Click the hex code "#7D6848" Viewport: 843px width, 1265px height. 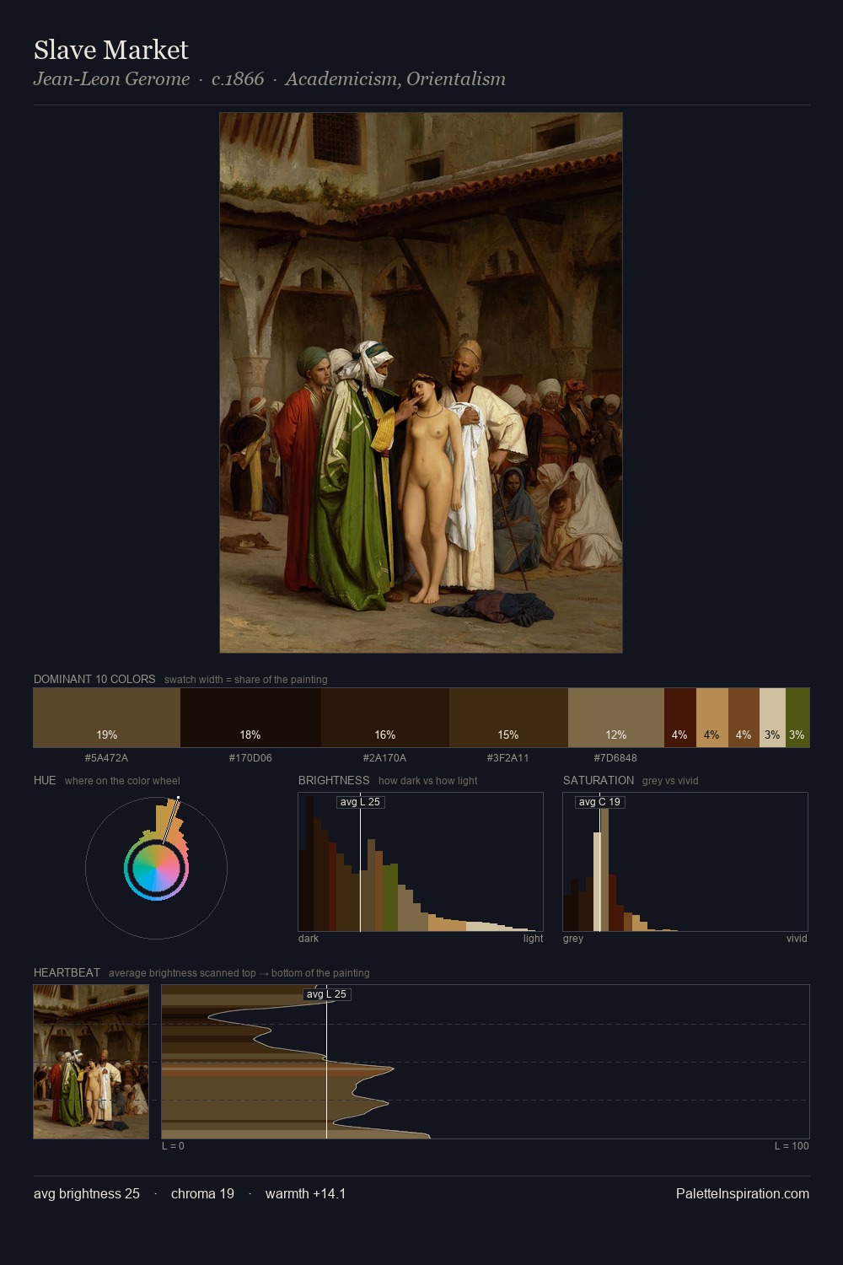tap(615, 757)
